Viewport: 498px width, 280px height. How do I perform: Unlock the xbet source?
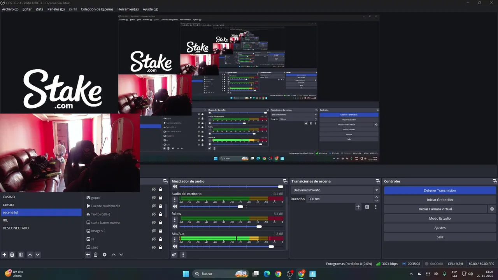pyautogui.click(x=160, y=247)
